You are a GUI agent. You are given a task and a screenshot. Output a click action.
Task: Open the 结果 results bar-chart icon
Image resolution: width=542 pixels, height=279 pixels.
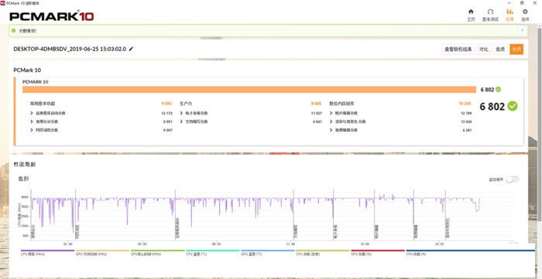pos(509,15)
